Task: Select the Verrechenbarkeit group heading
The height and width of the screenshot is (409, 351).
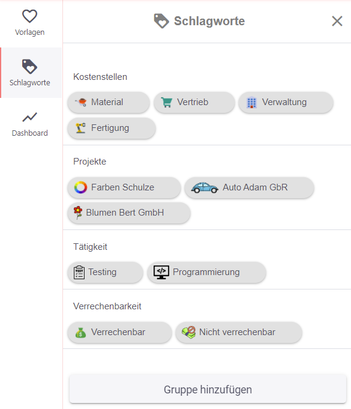Action: [107, 306]
